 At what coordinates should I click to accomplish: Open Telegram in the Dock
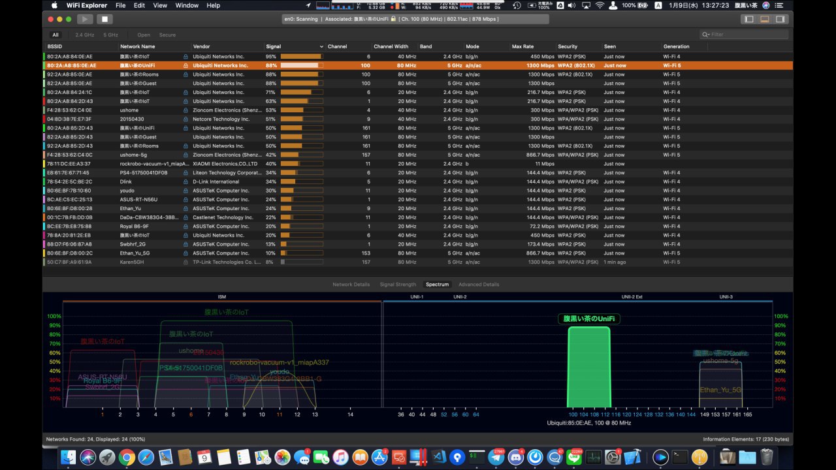pyautogui.click(x=496, y=457)
